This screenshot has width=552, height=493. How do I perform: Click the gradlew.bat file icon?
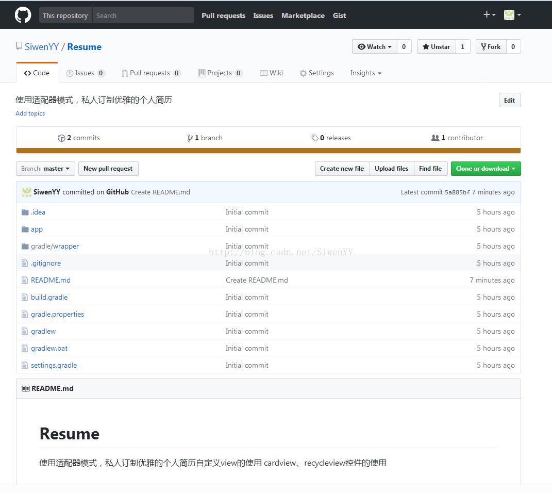[x=25, y=348]
